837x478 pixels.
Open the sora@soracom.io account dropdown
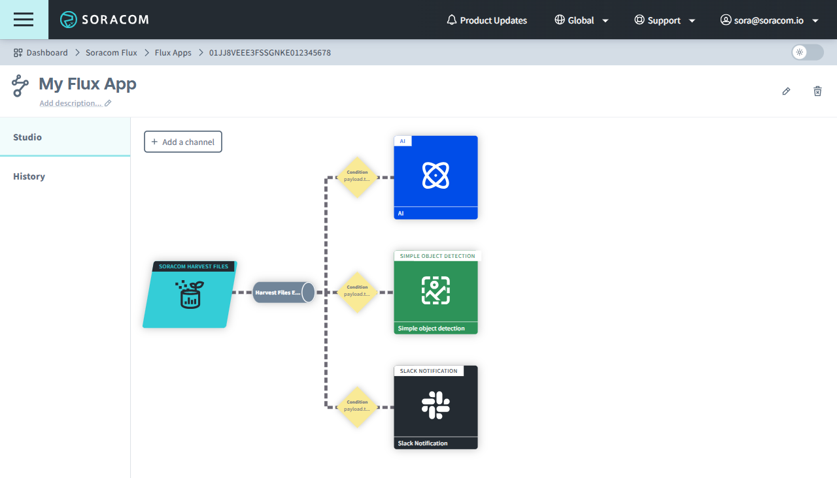tap(769, 20)
